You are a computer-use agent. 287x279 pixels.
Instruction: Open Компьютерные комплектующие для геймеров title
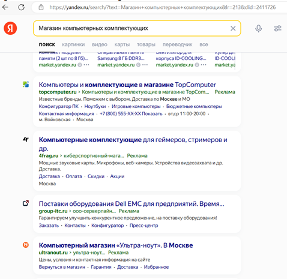click(133, 144)
